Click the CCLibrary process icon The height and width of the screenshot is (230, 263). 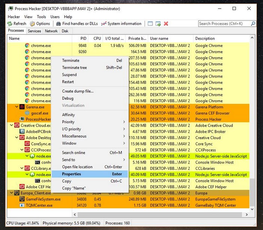pyautogui.click(x=27, y=168)
